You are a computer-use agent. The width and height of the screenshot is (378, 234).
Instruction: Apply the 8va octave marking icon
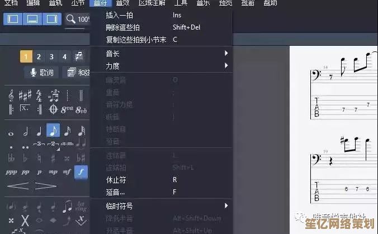[x=67, y=110]
